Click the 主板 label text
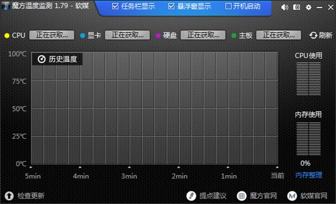The image size is (336, 204). [246, 35]
